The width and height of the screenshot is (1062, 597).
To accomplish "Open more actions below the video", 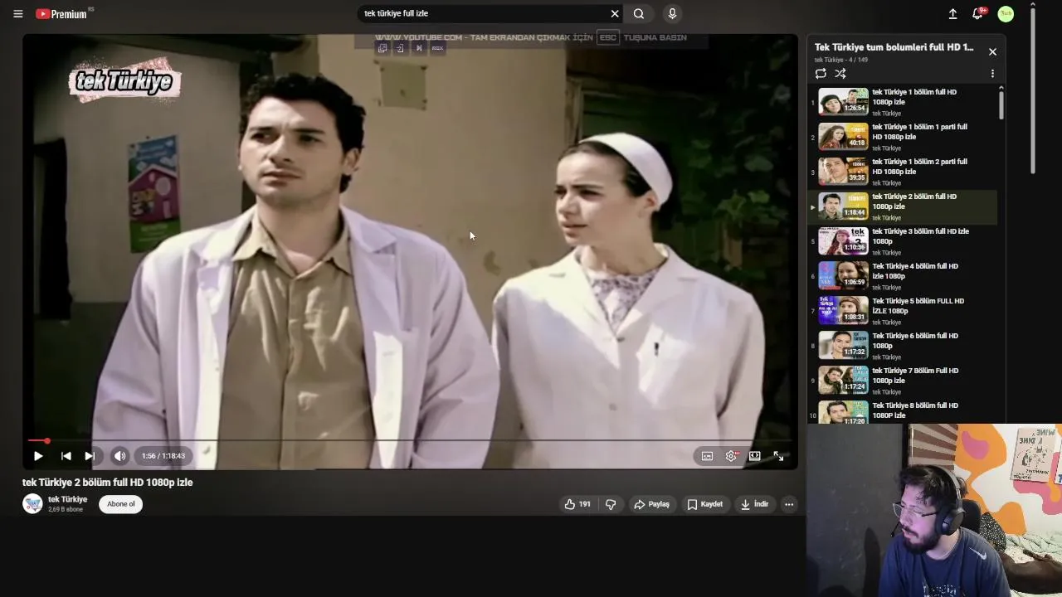I will 789,504.
